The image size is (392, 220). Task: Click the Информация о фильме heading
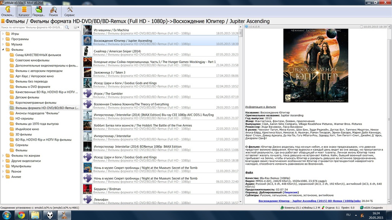tap(260, 107)
